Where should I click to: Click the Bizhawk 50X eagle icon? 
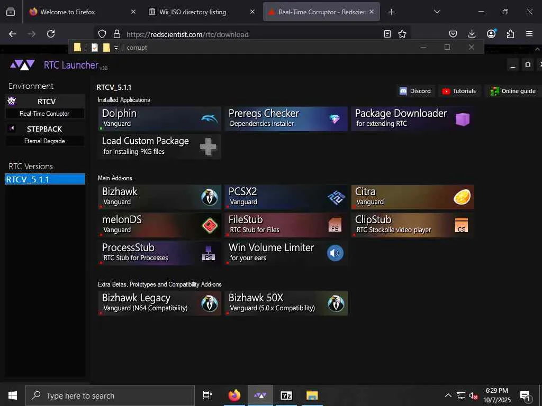(x=336, y=303)
